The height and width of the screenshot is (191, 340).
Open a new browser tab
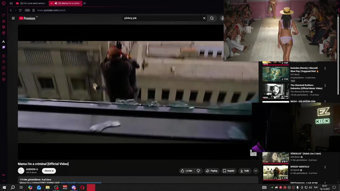point(84,3)
